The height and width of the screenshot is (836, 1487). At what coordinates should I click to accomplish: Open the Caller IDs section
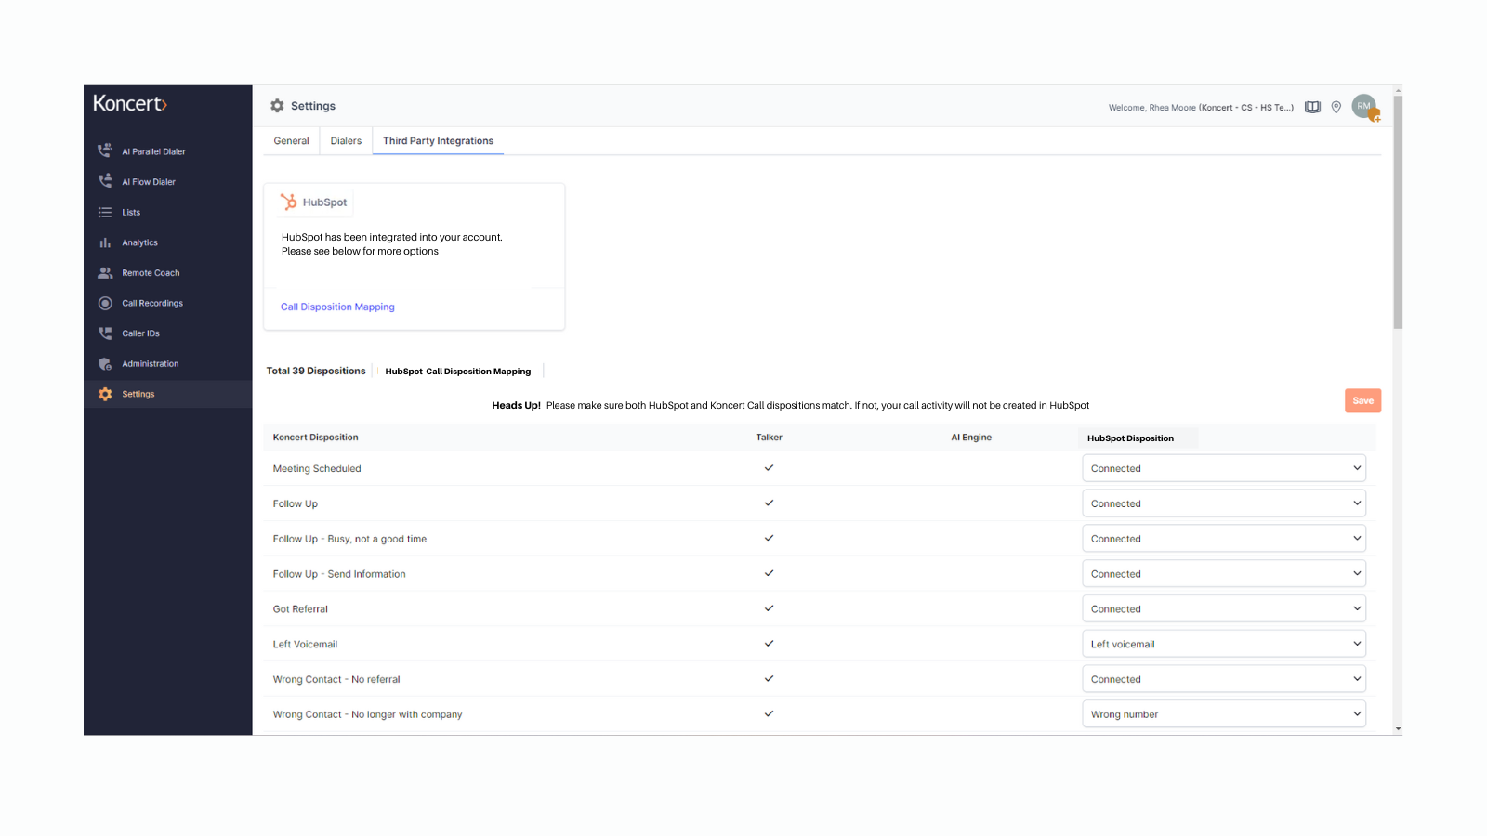(x=105, y=333)
